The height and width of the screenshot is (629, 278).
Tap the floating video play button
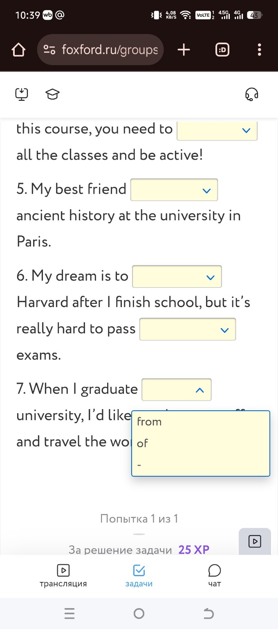254,541
